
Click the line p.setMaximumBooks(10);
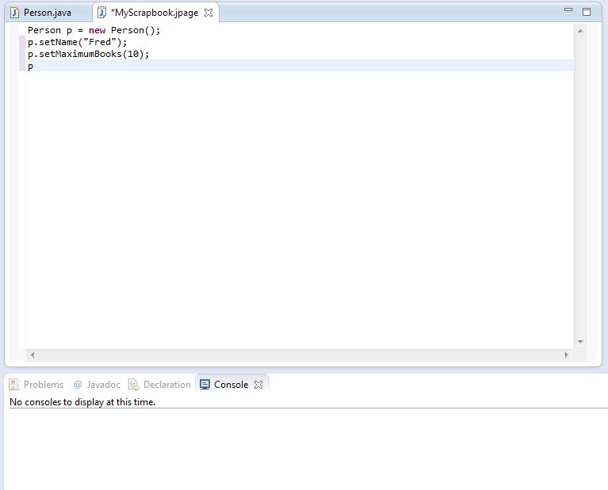[x=89, y=54]
